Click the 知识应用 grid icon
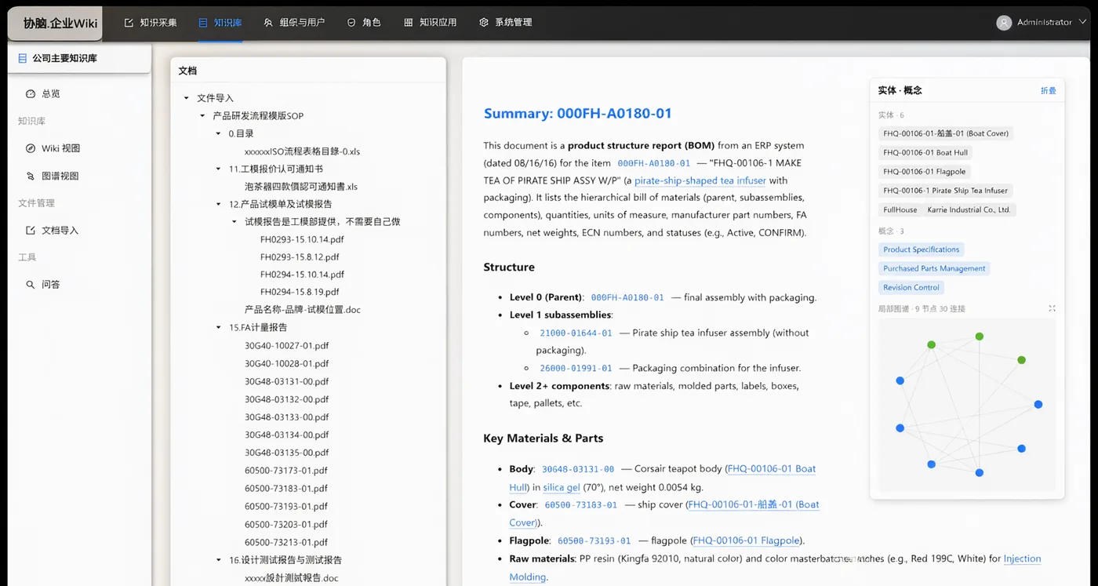The image size is (1098, 586). [x=408, y=23]
